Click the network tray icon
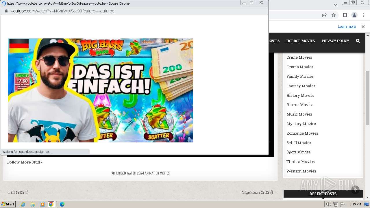370x208 pixels. point(336,204)
